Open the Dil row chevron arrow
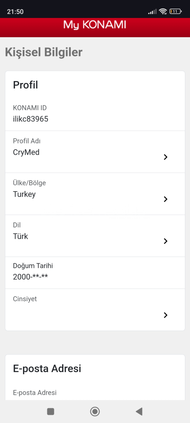Image resolution: width=190 pixels, height=423 pixels. tap(165, 241)
